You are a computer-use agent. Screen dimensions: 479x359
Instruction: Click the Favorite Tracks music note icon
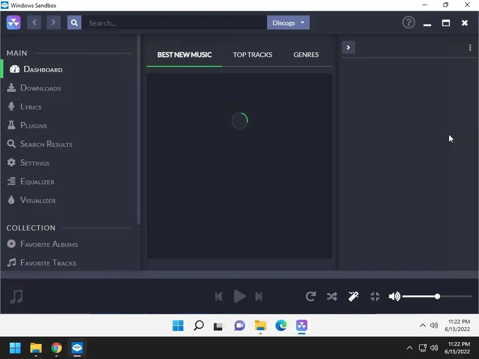[x=11, y=263]
